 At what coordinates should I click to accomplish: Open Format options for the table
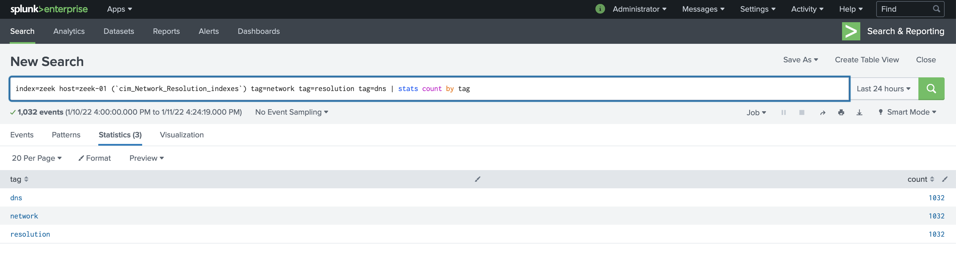click(x=95, y=158)
